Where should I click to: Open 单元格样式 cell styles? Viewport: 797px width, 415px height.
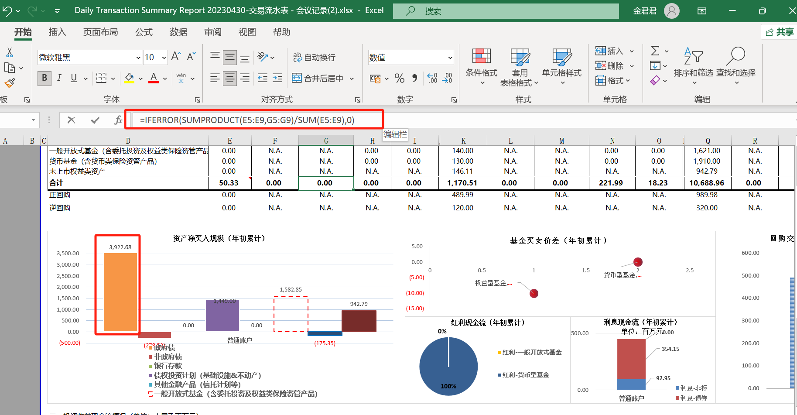tap(562, 66)
